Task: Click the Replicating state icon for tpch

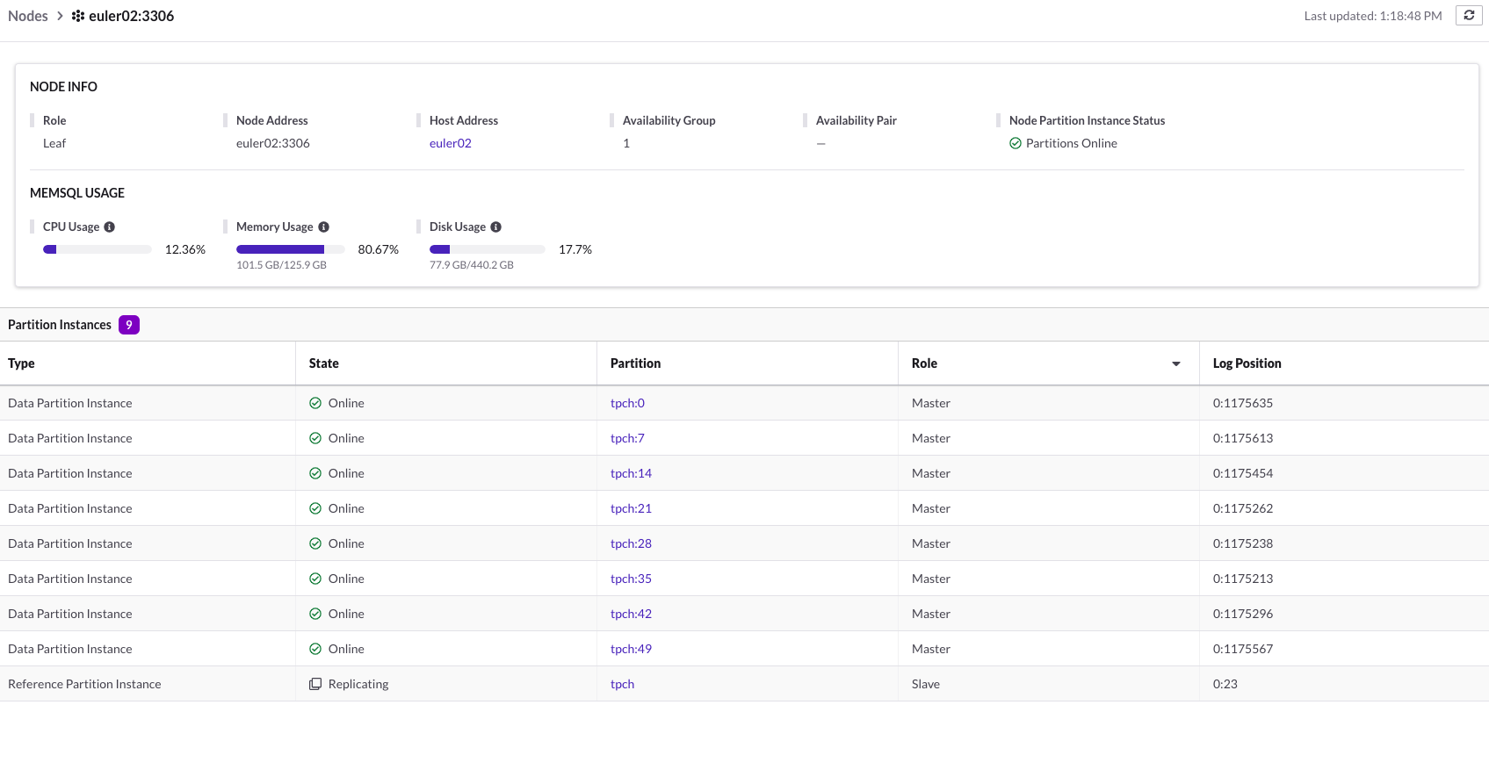Action: (315, 684)
